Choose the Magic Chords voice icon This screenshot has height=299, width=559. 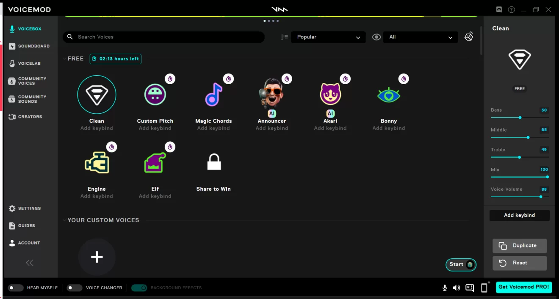click(x=213, y=95)
